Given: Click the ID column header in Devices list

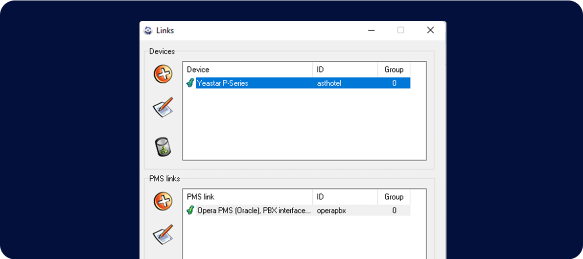Looking at the screenshot, I should coord(345,70).
